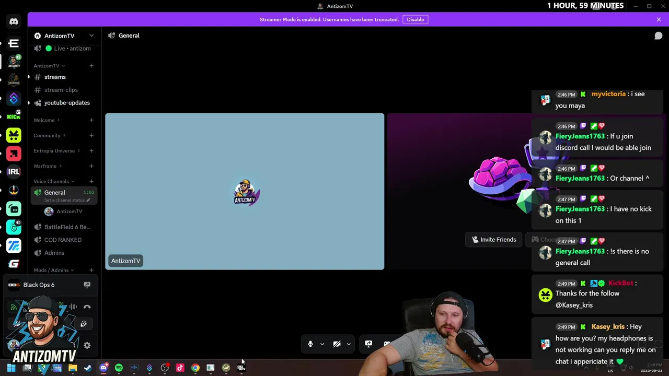Collapse the Voice Channels category
669x376 pixels.
click(54, 181)
